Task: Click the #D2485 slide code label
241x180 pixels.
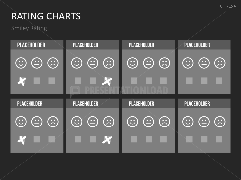Action: point(227,7)
